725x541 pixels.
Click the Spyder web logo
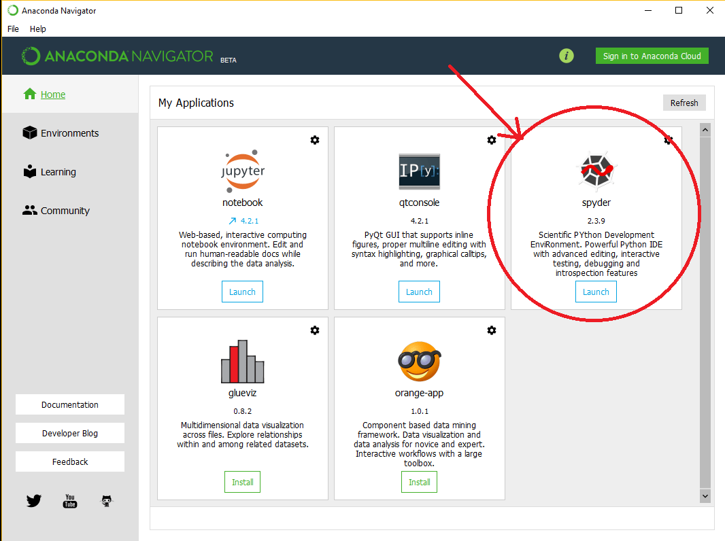click(596, 171)
